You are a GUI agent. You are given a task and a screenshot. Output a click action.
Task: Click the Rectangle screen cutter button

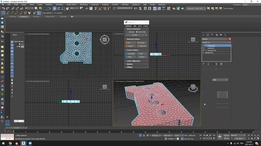(131, 54)
